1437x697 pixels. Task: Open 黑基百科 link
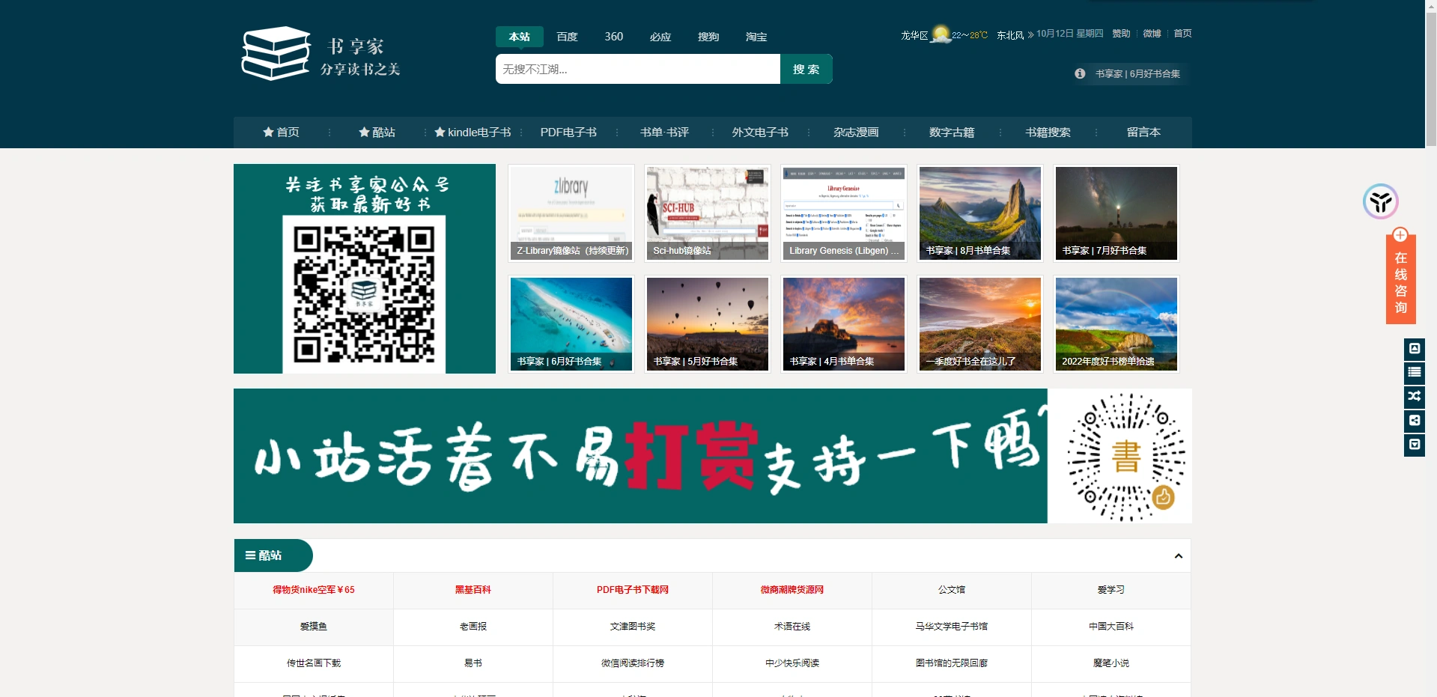tap(473, 590)
